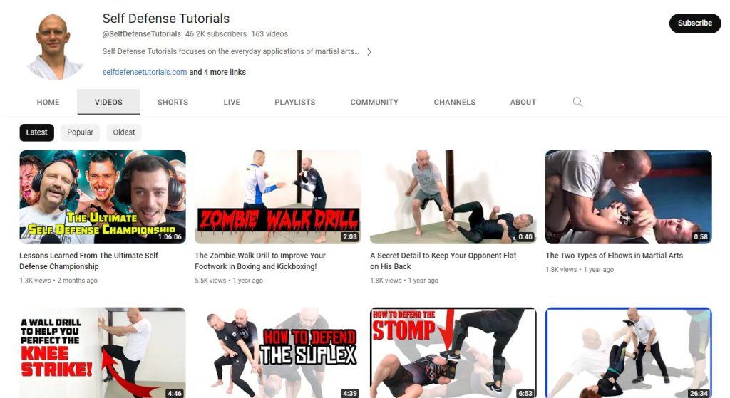Open the Knee Strike wall drill thumbnail

[103, 352]
